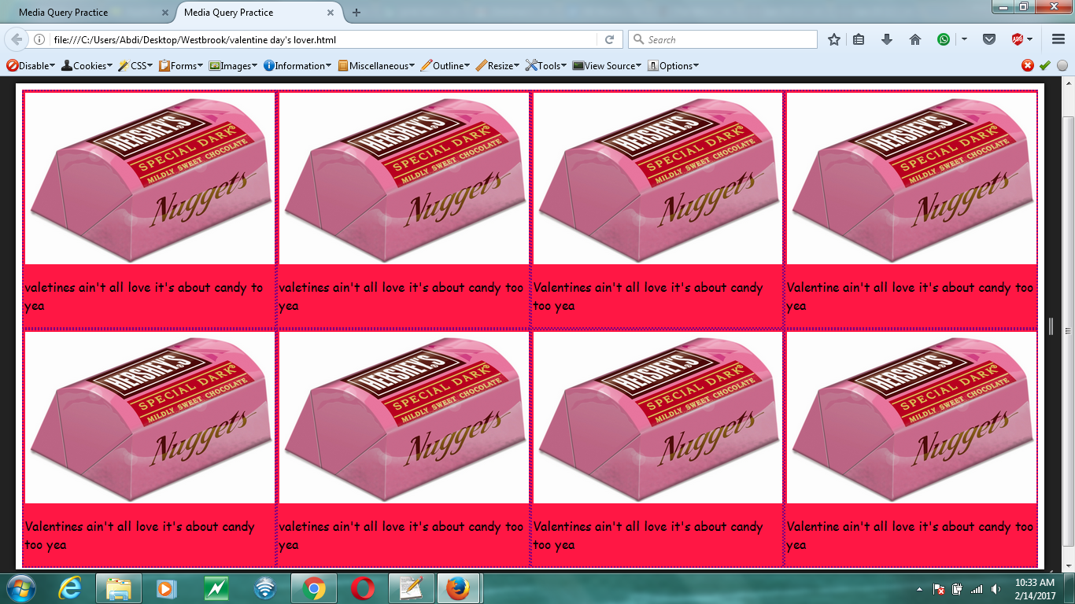Image resolution: width=1075 pixels, height=604 pixels.
Task: Open the Outline dropdown menu
Action: (445, 66)
